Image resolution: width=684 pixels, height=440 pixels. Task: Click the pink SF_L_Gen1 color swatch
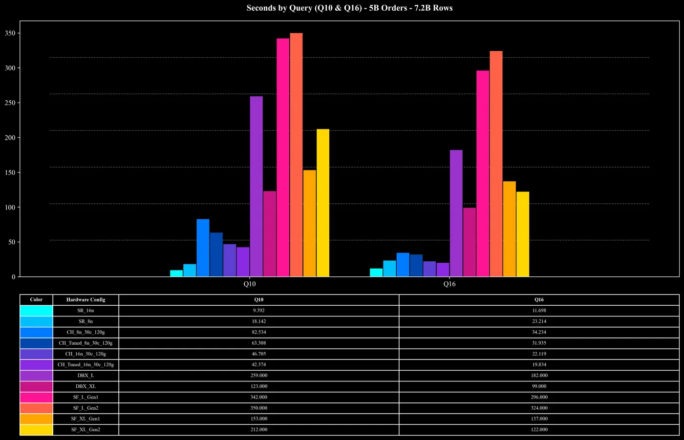pos(36,397)
